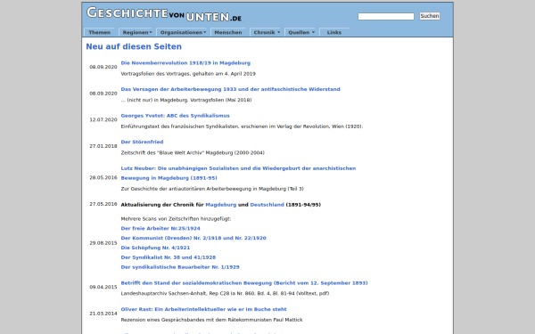Click the date 12.07.2020

point(103,120)
